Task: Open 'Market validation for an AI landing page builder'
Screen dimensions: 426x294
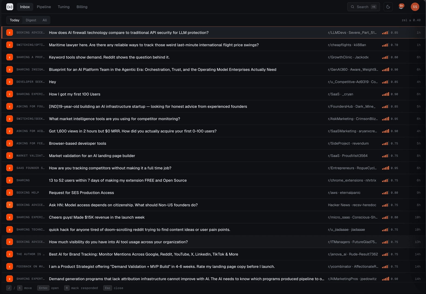Action: click(x=92, y=156)
